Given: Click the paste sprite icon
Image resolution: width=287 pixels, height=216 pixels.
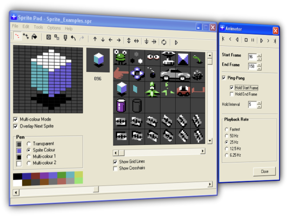Looking at the screenshot, I should point(65,38).
